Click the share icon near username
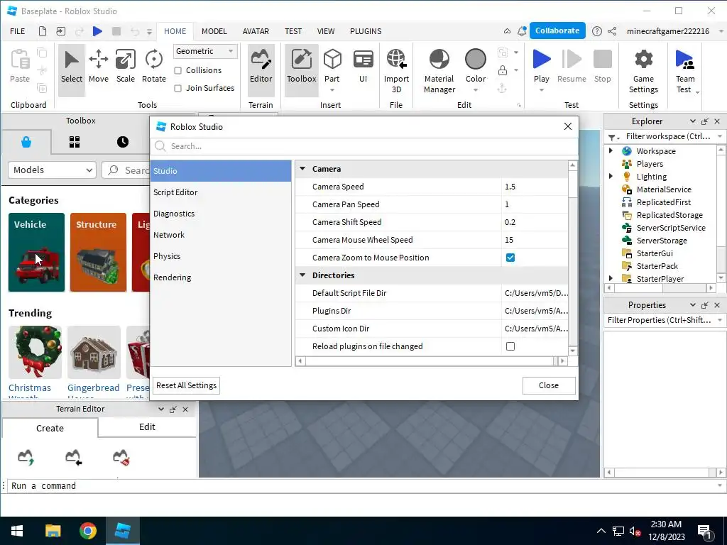The width and height of the screenshot is (727, 545). click(612, 31)
